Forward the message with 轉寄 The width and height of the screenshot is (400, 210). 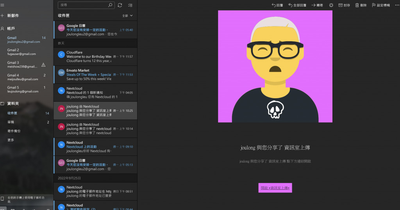pyautogui.click(x=317, y=5)
